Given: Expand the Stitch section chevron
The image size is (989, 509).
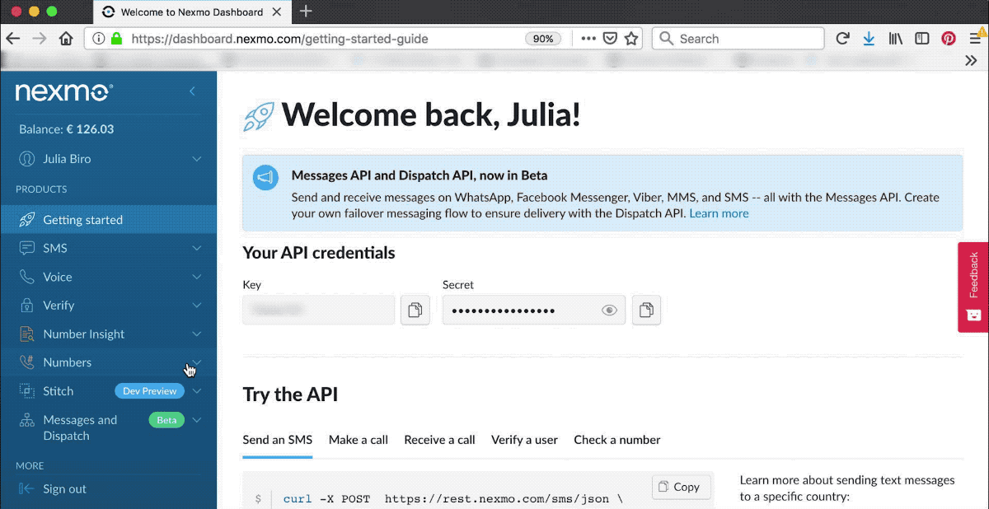Looking at the screenshot, I should 197,391.
